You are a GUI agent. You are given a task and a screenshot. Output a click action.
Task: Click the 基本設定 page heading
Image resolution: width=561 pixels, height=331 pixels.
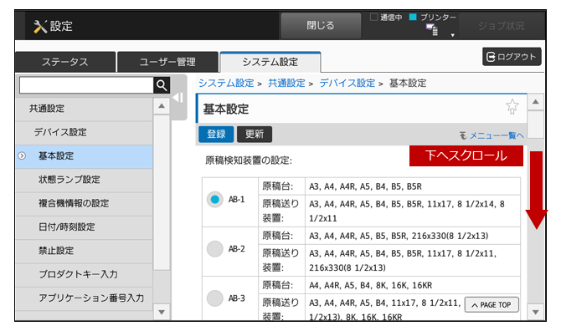pos(226,109)
